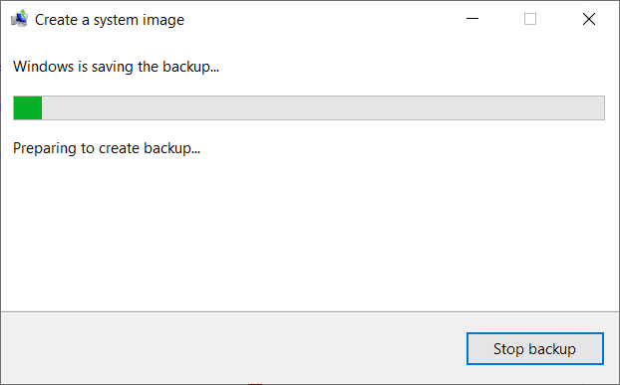The height and width of the screenshot is (385, 620).
Task: Click the grayed-out maximize button
Action: (x=530, y=19)
